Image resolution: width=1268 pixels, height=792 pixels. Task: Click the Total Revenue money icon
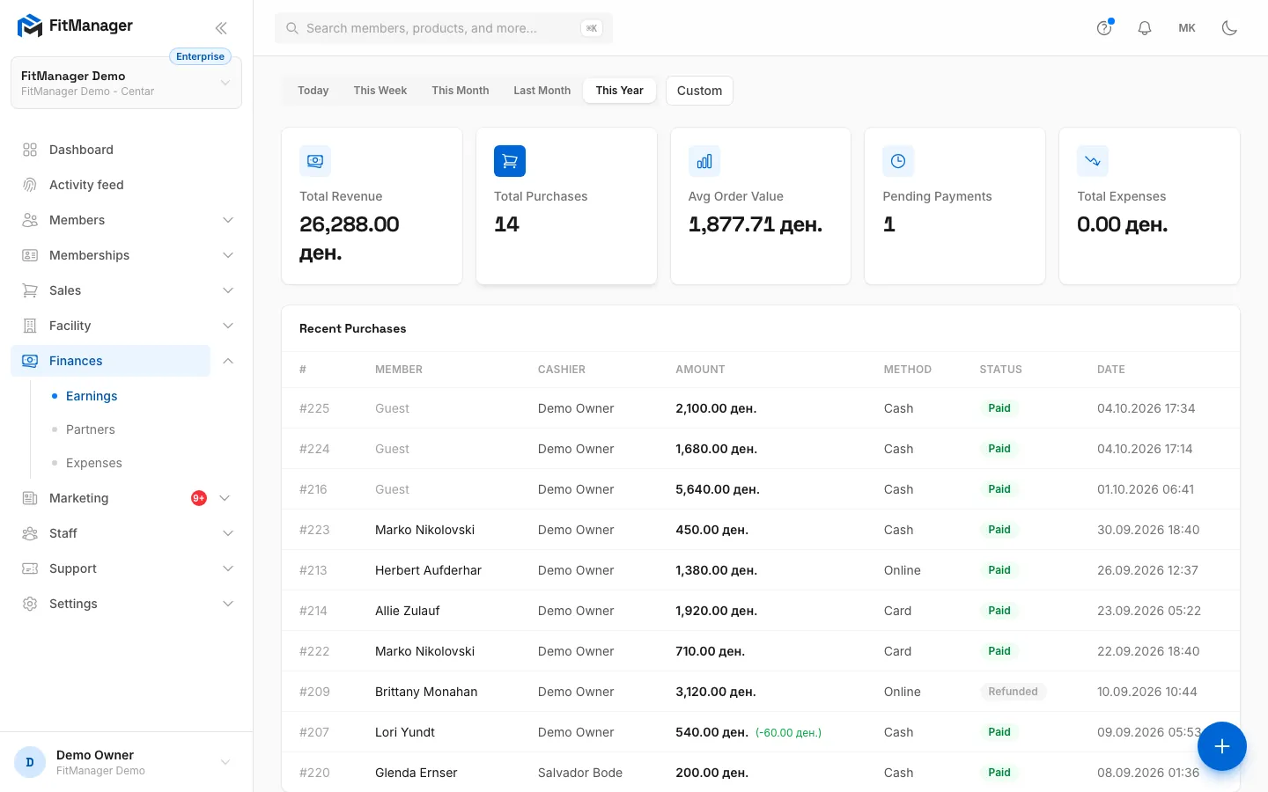(x=315, y=161)
